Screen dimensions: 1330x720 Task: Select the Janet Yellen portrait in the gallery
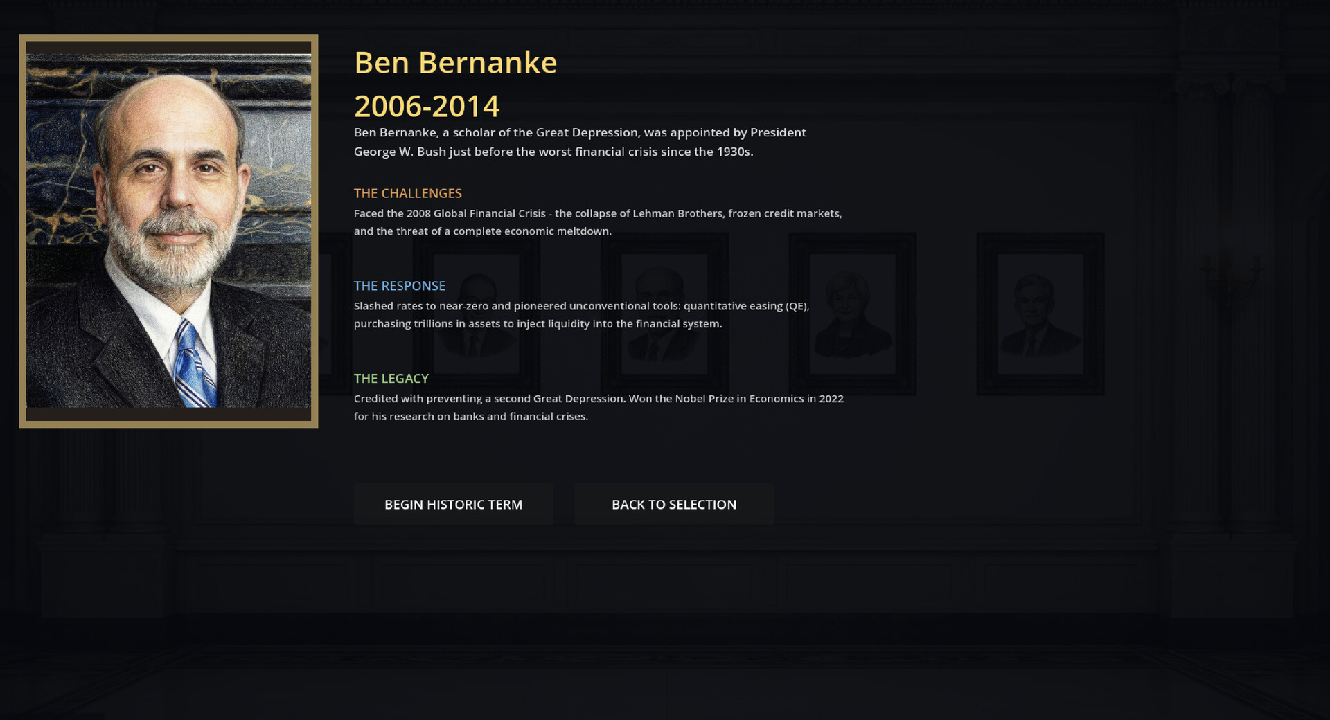[852, 312]
